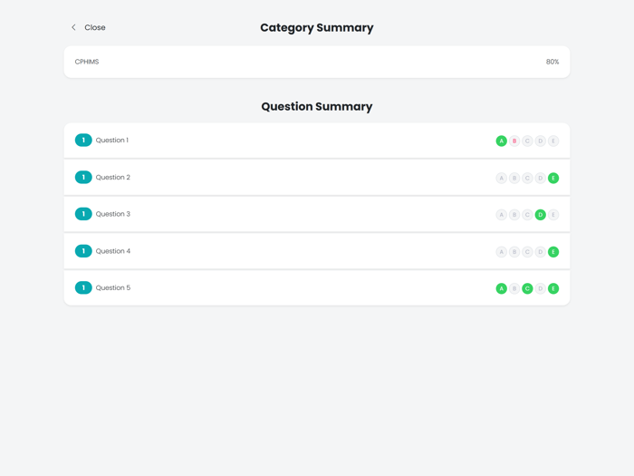634x476 pixels.
Task: Select pink answer B for Question 1
Action: (x=514, y=141)
